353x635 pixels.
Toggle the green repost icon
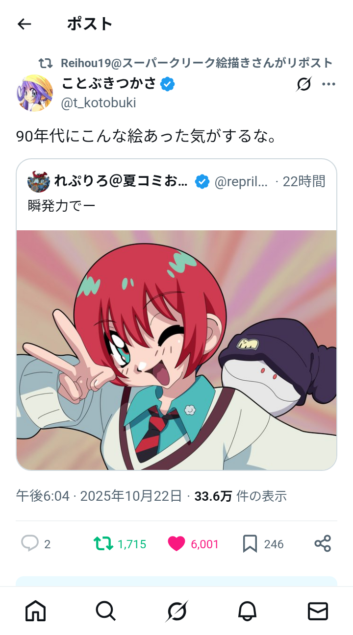[x=103, y=543]
